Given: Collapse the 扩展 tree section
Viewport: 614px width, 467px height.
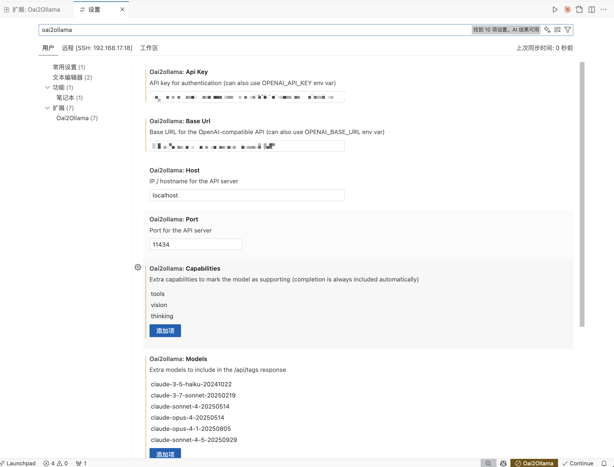Looking at the screenshot, I should click(x=47, y=108).
